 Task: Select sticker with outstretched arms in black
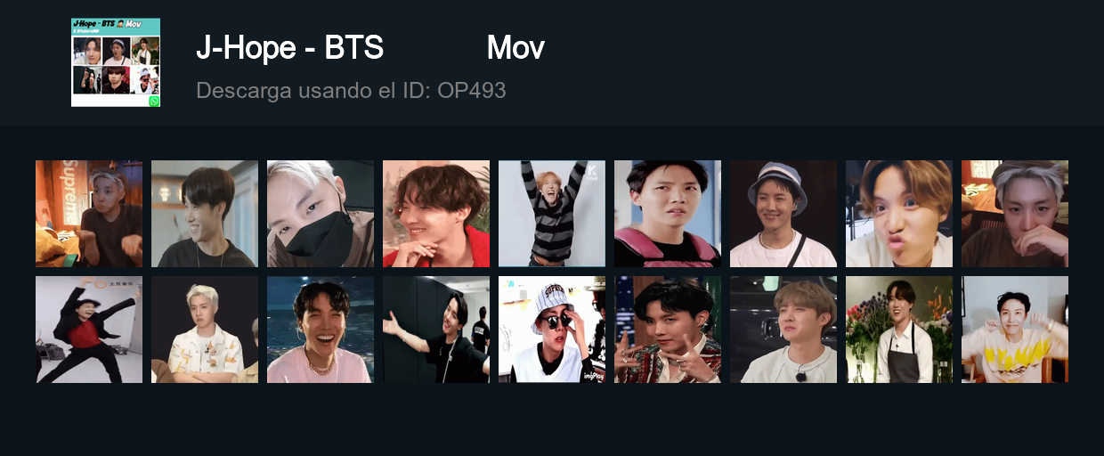(x=436, y=330)
